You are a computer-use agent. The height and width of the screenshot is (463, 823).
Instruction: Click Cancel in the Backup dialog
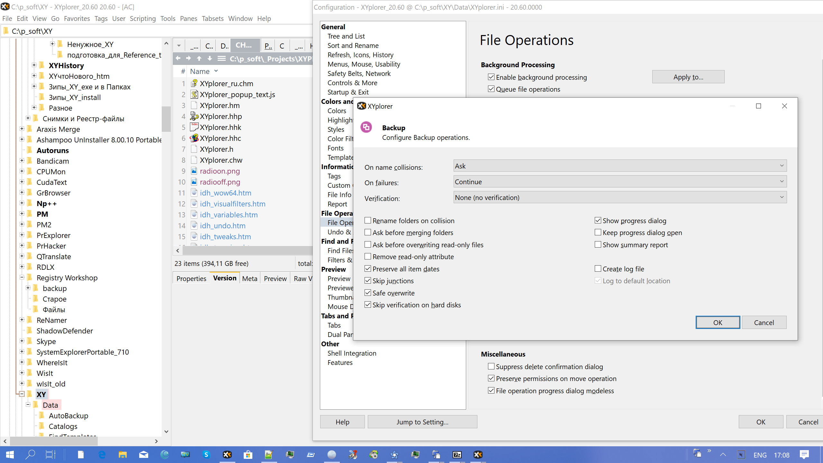(x=764, y=322)
